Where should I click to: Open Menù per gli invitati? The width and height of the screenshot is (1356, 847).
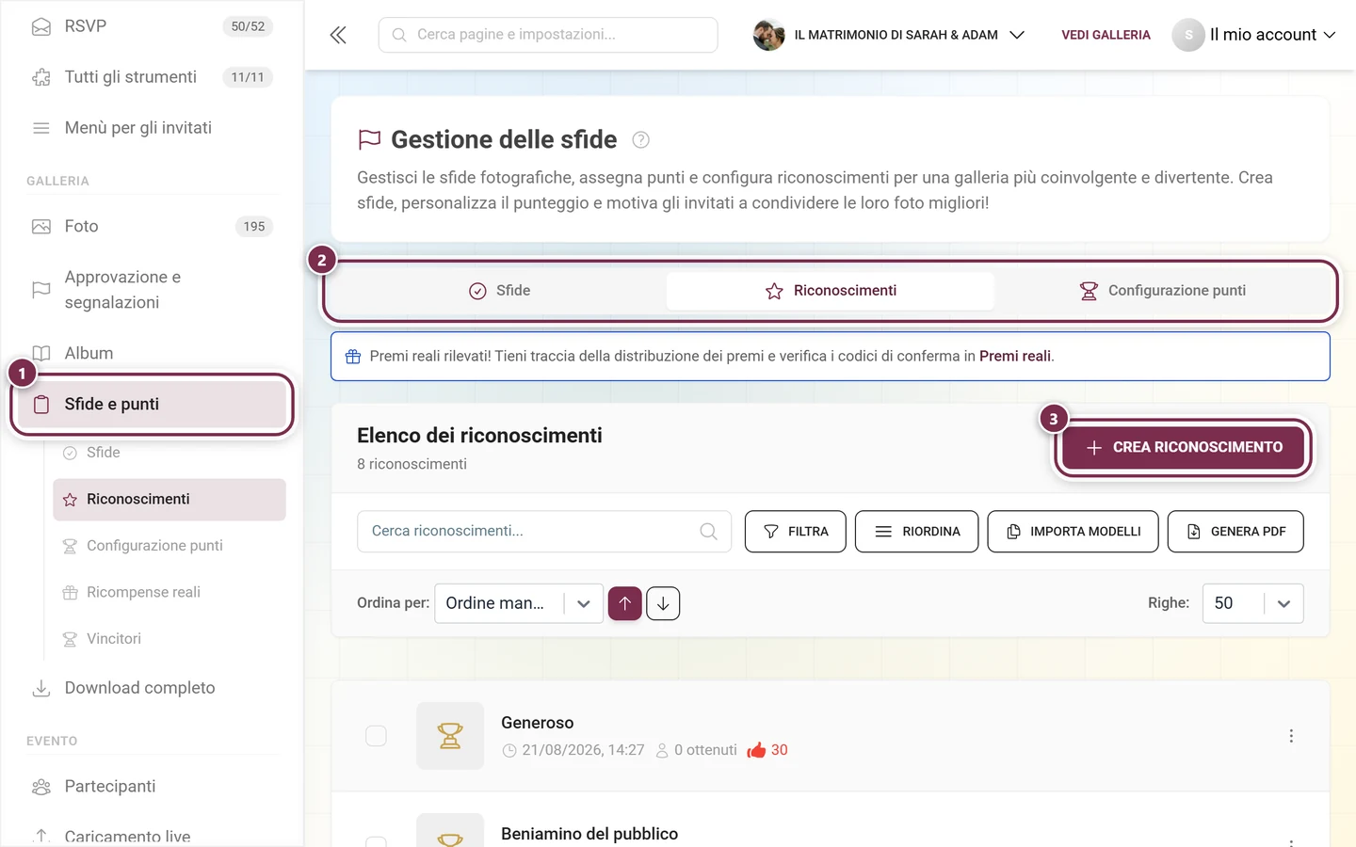[x=152, y=128]
